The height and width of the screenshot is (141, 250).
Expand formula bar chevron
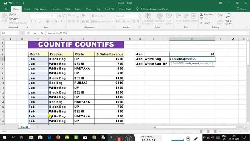[x=247, y=33]
